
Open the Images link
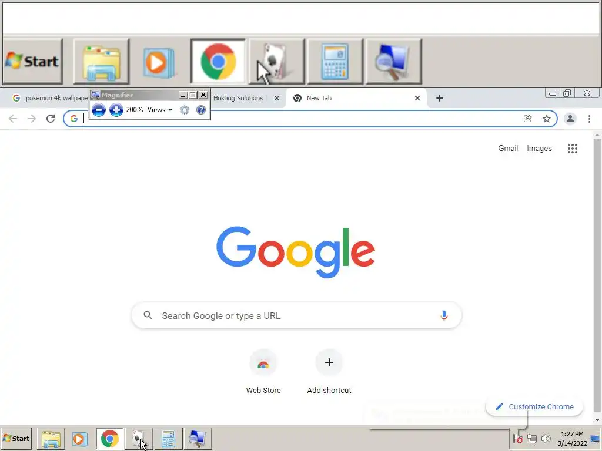pos(539,149)
